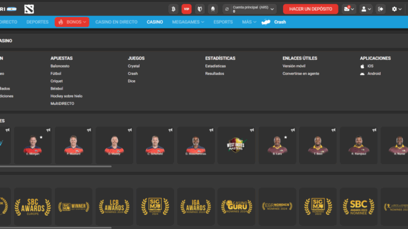This screenshot has height=229, width=408.
Task: Open Crash link under JUEGOS
Action: coord(133,74)
